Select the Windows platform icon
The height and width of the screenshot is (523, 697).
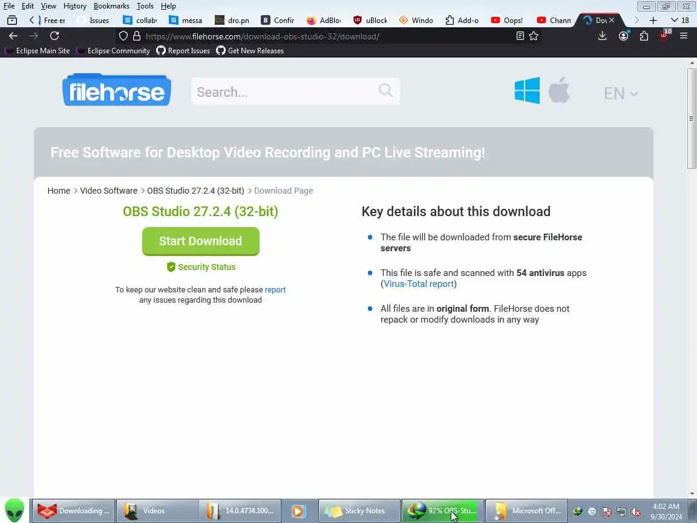click(x=527, y=90)
